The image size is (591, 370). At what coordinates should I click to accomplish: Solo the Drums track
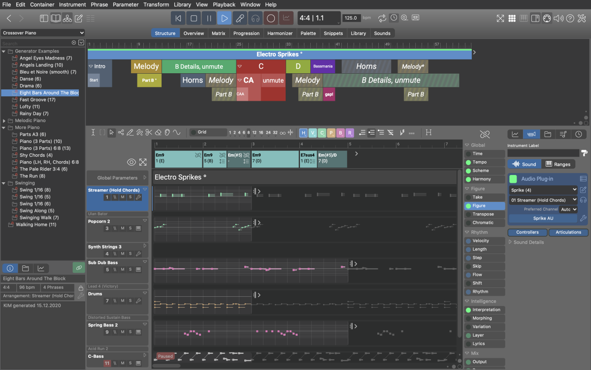tap(131, 301)
